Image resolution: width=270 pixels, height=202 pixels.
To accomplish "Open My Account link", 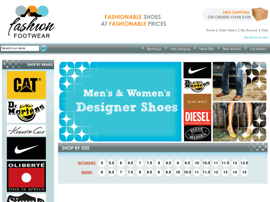I will [x=249, y=30].
